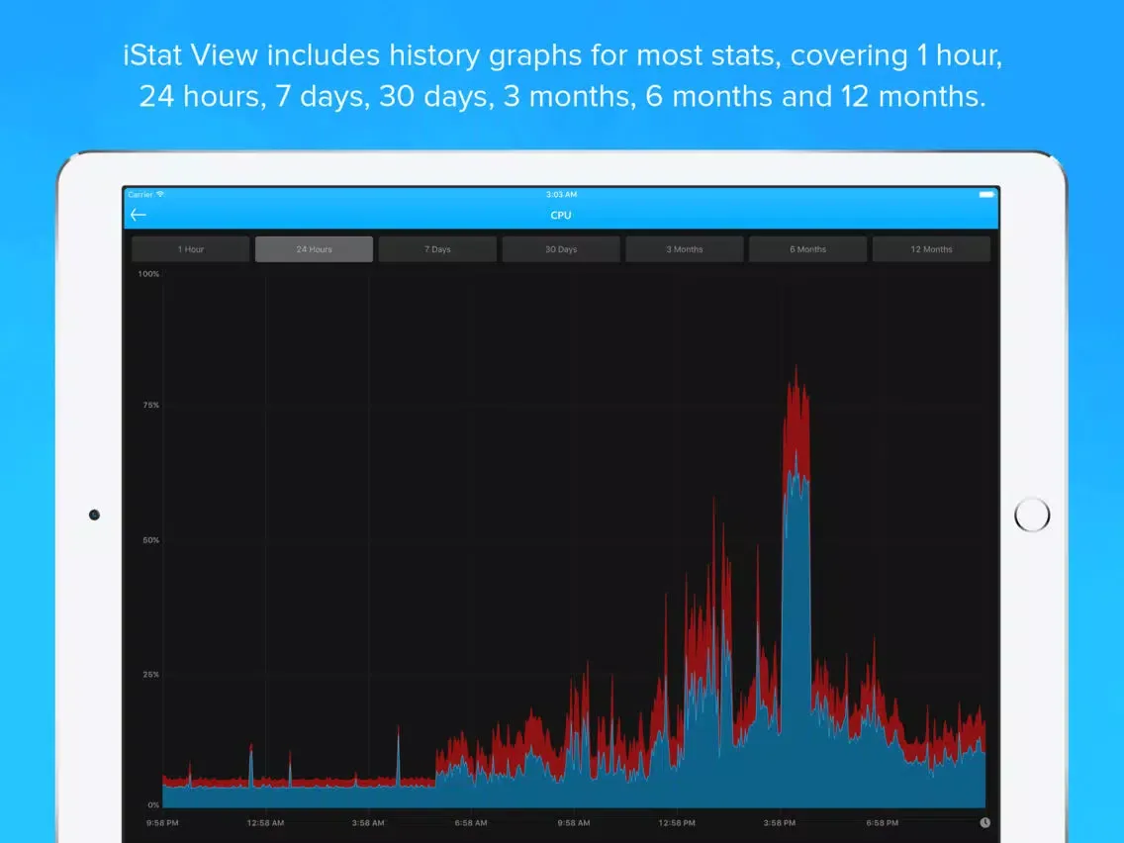
Task: Click the CPU title text
Action: 561,215
